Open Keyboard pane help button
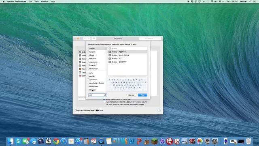Image resolution: width=259 pixels, height=146 pixels. click(x=159, y=110)
